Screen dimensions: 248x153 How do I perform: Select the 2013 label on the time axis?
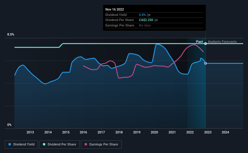30,132
